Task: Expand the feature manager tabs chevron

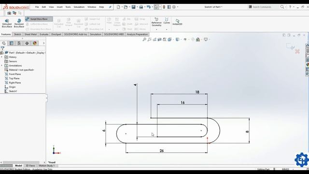Action: (x=43, y=43)
